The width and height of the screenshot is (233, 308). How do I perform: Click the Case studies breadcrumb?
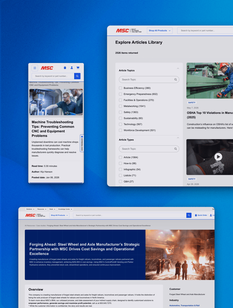[x=41, y=226]
